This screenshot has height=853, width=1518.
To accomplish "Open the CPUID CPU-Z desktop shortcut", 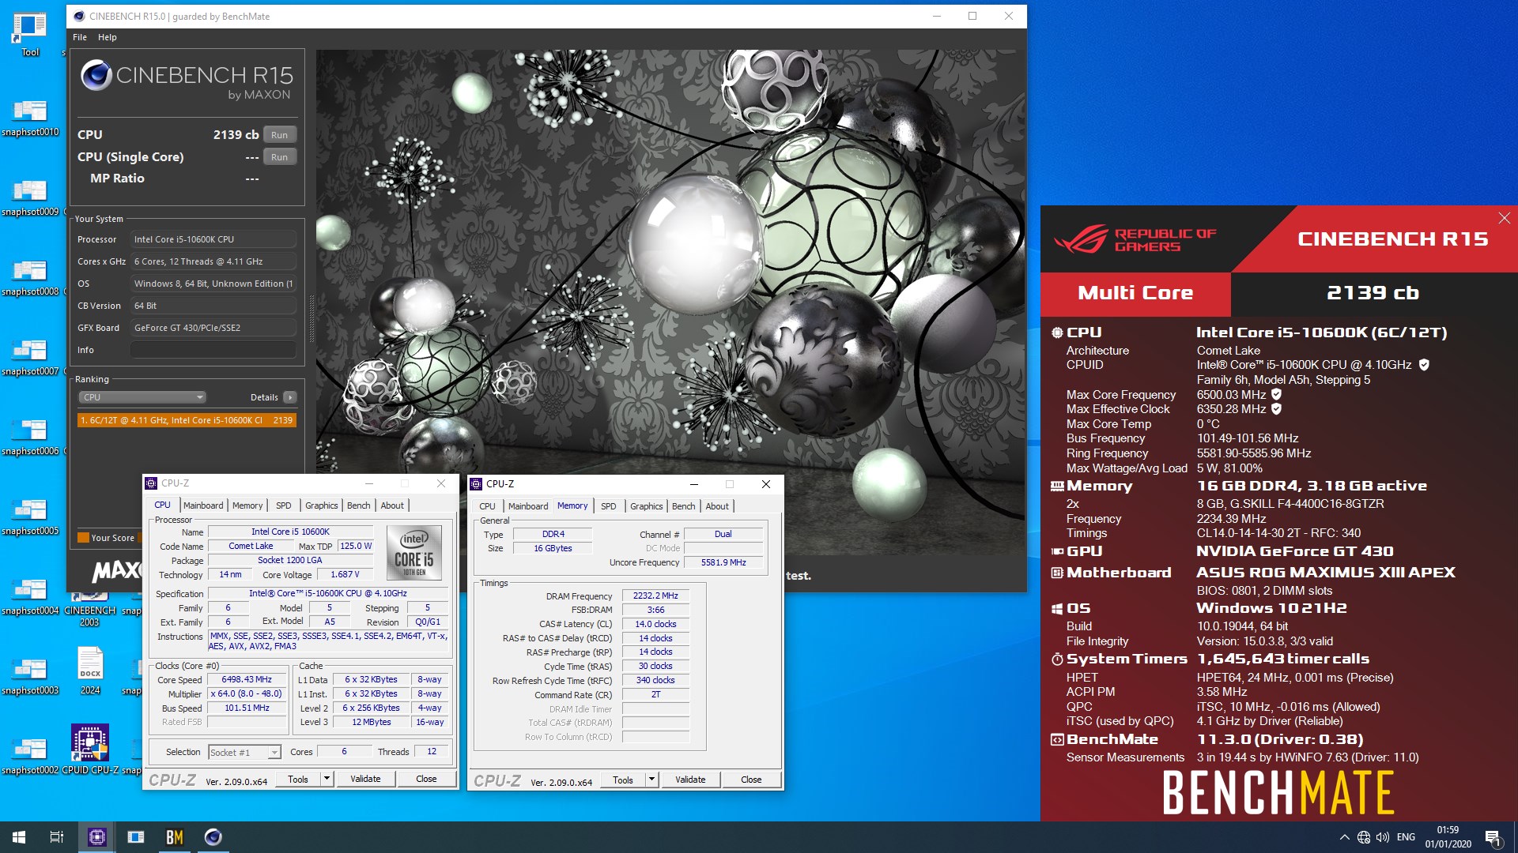I will coord(90,748).
